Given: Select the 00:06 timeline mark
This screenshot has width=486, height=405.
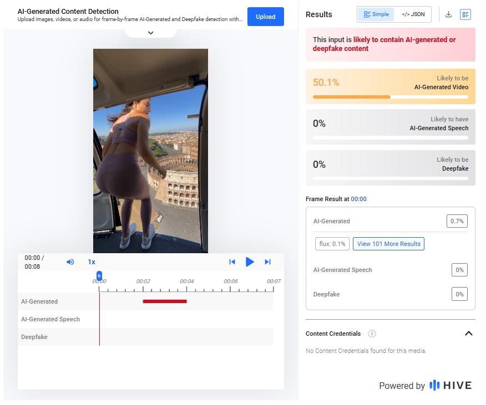Looking at the screenshot, I should [x=231, y=281].
